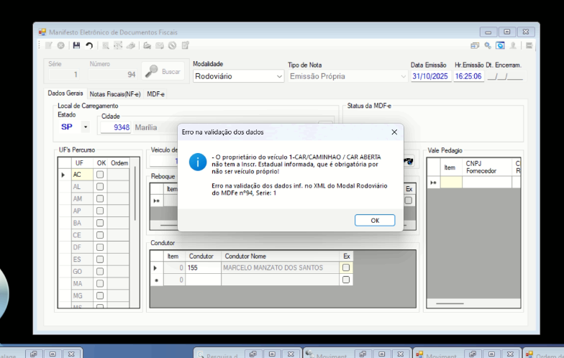The width and height of the screenshot is (564, 358).
Task: Click the greyed magnifier search toolbar icon
Action: (x=105, y=45)
